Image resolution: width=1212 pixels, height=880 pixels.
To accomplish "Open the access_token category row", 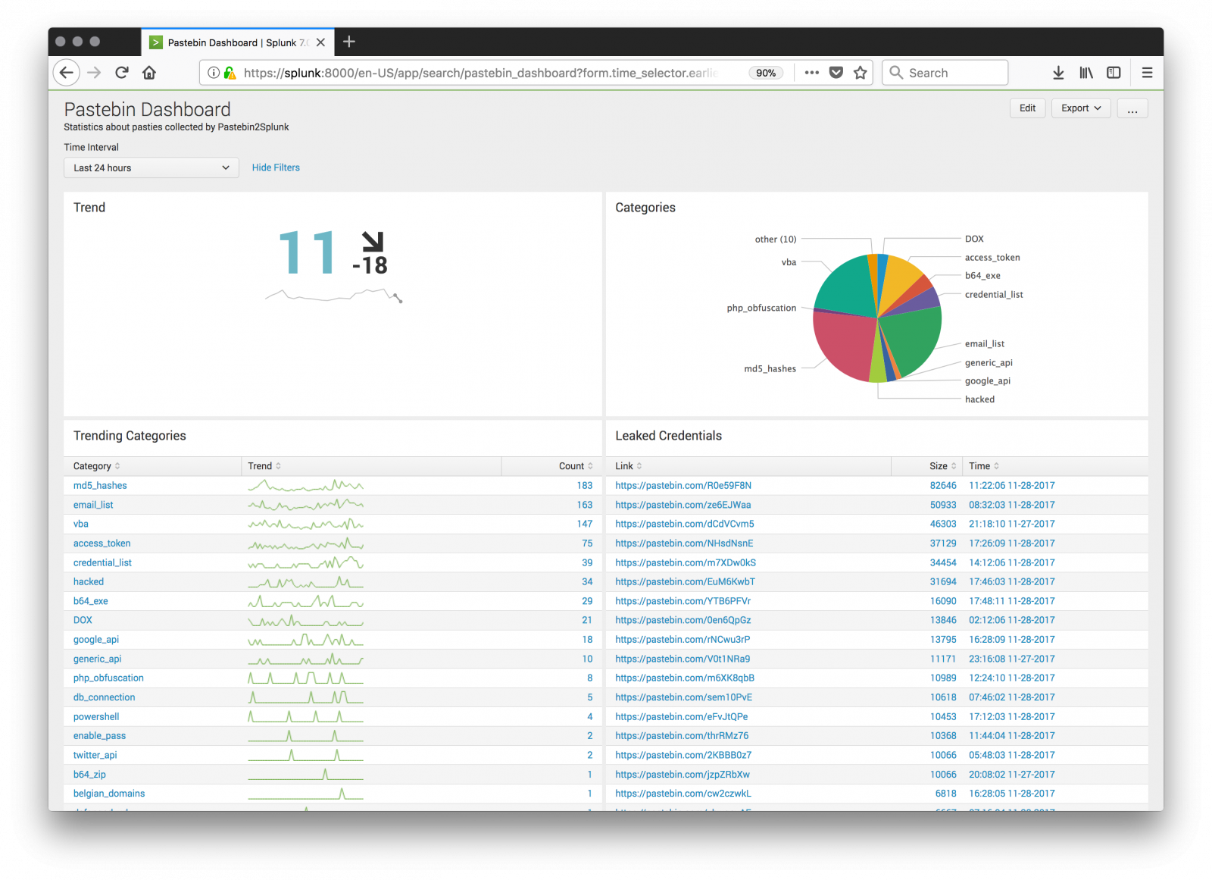I will coord(333,543).
